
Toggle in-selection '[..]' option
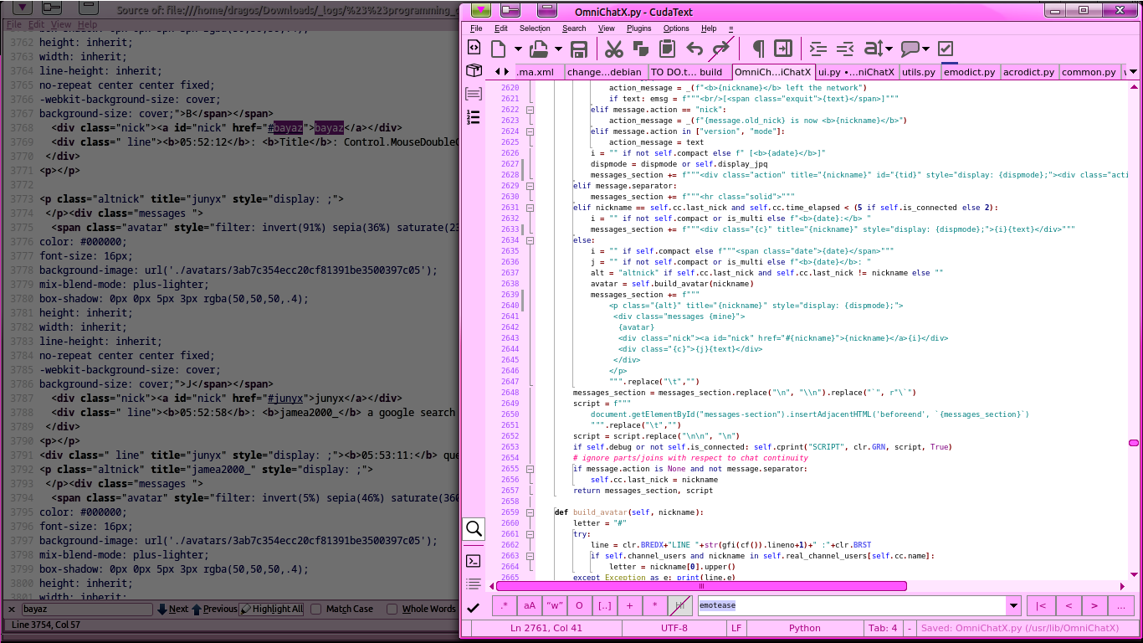coord(604,605)
